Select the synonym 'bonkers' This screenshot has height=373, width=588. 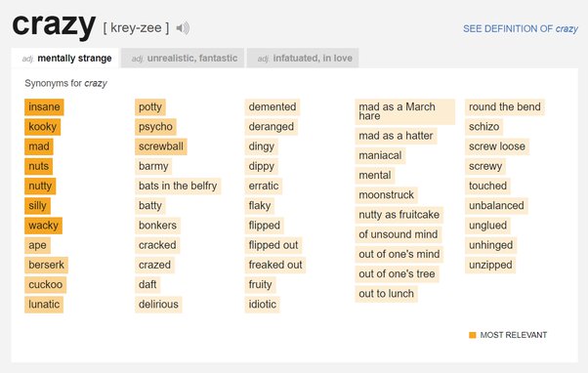(157, 226)
